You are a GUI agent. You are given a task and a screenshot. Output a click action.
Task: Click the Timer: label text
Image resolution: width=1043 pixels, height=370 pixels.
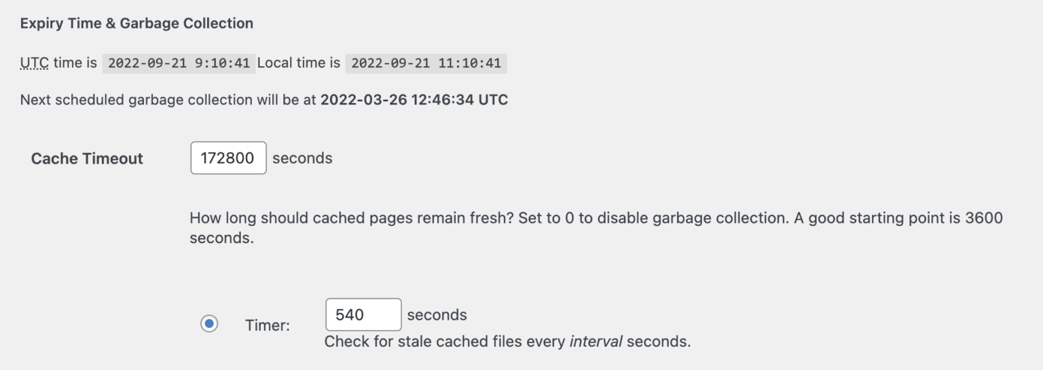point(268,325)
